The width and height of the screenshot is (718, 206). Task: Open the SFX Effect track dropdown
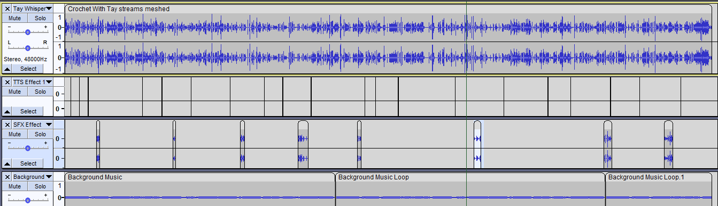(x=32, y=125)
